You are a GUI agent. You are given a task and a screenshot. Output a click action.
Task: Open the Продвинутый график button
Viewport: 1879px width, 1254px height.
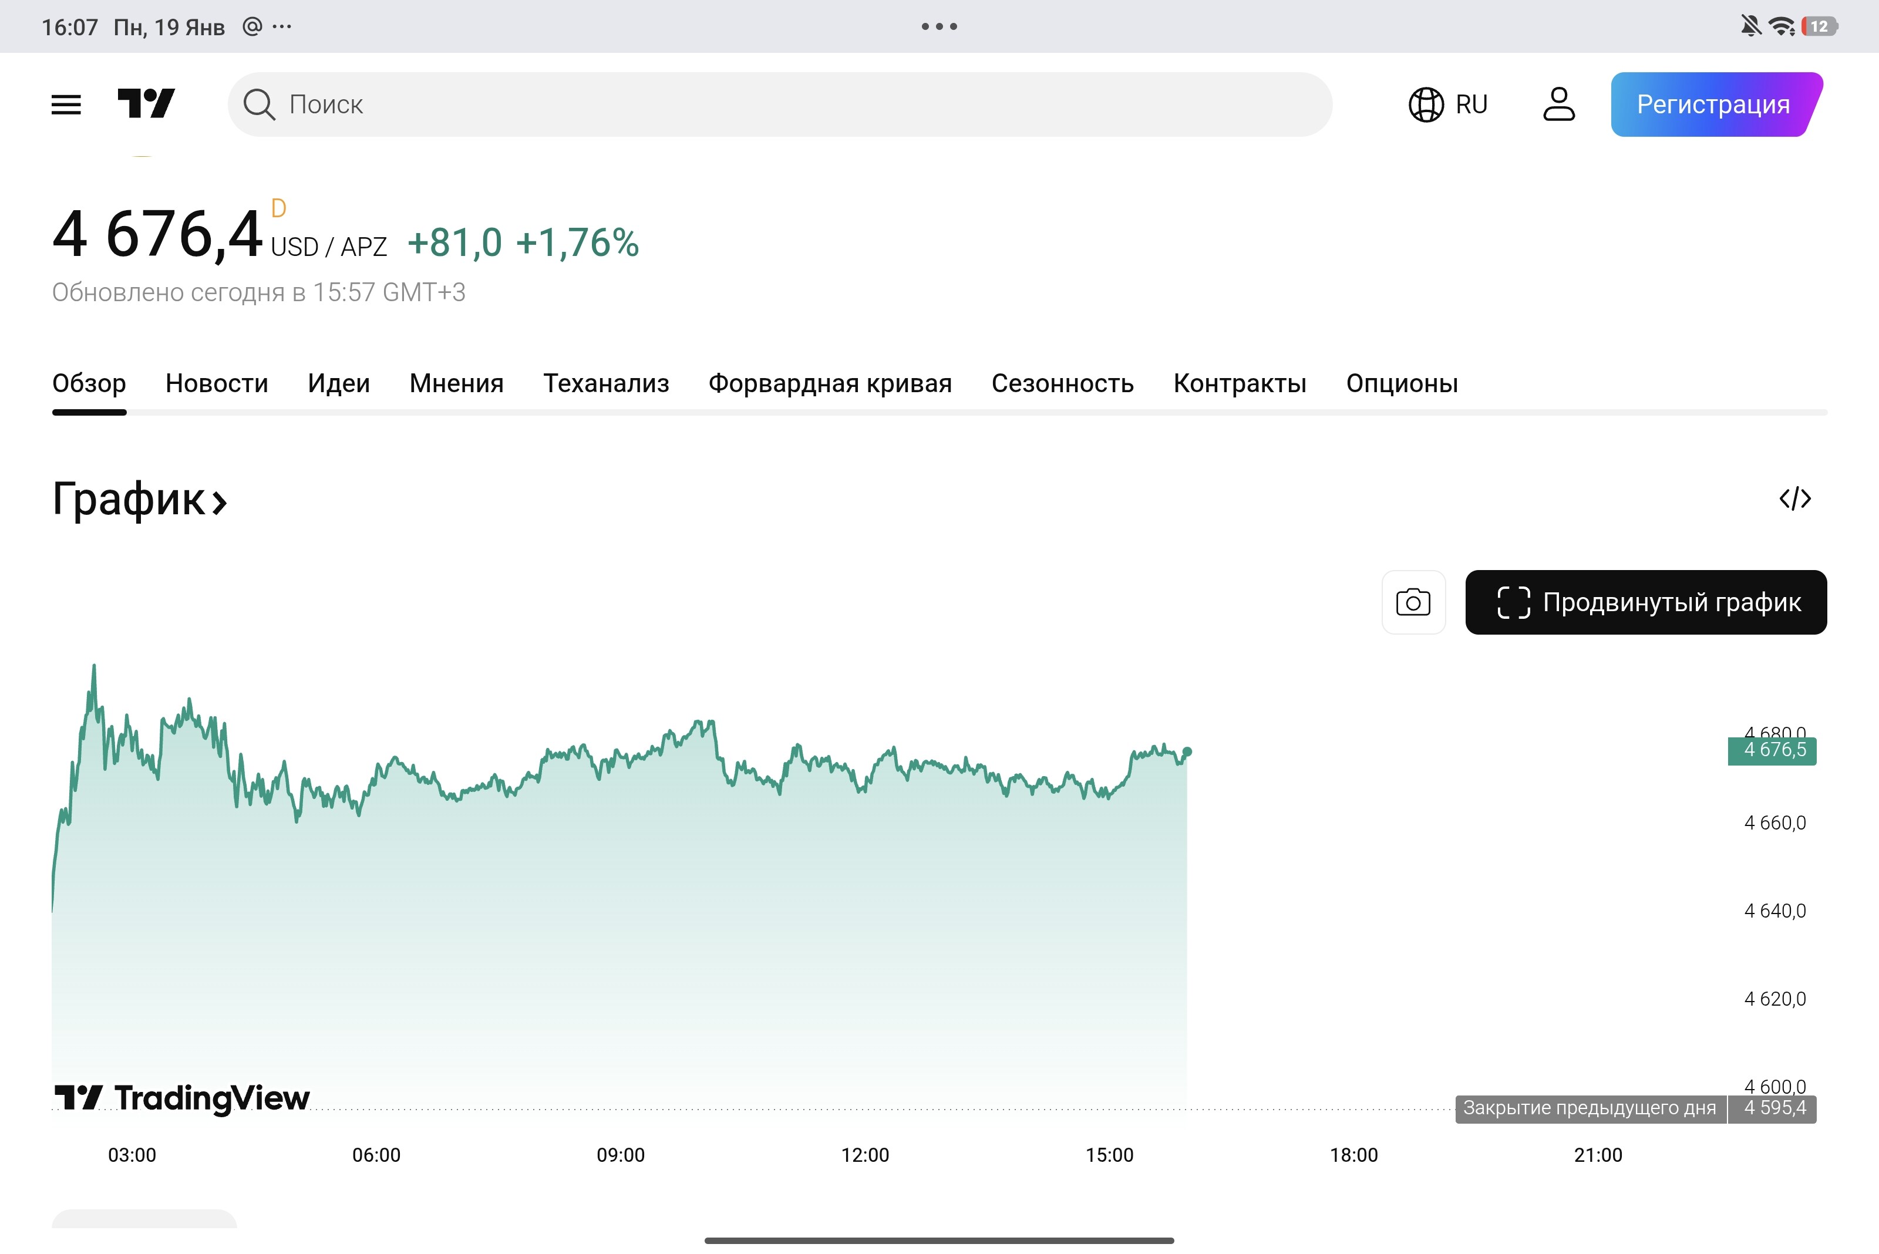point(1645,602)
